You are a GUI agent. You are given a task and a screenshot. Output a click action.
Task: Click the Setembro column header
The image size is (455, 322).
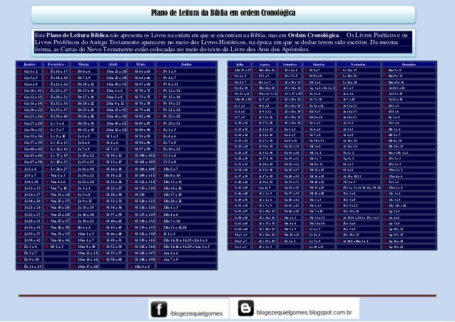(290, 64)
